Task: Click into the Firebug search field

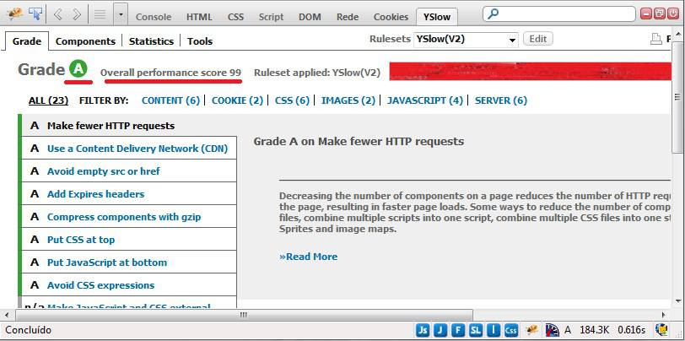Action: pyautogui.click(x=559, y=14)
